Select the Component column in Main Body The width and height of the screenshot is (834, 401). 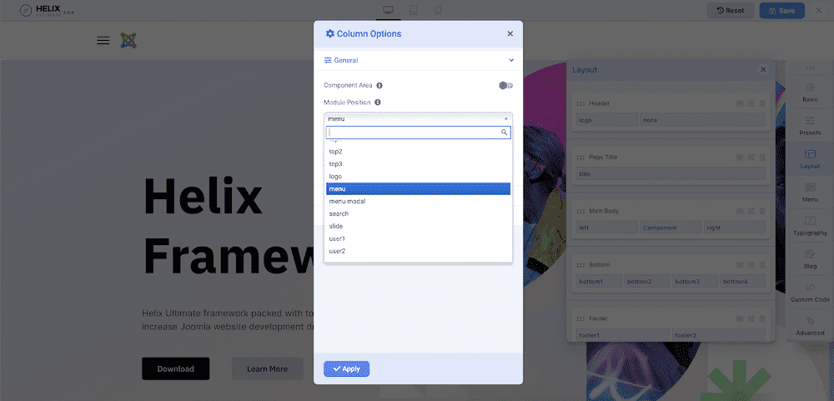click(671, 228)
